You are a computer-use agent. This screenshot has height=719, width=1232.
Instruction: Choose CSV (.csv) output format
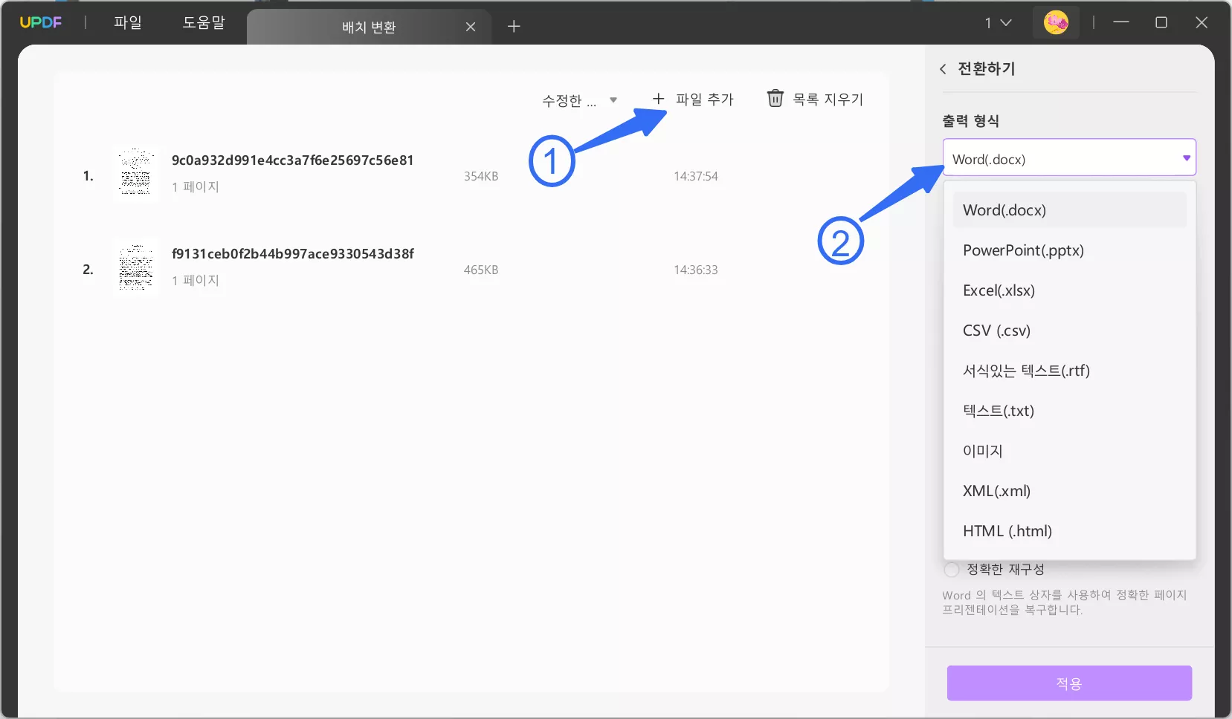point(1069,331)
